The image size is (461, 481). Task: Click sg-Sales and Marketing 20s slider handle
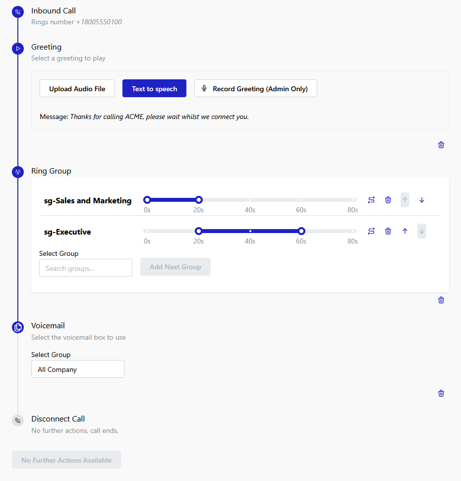[199, 200]
